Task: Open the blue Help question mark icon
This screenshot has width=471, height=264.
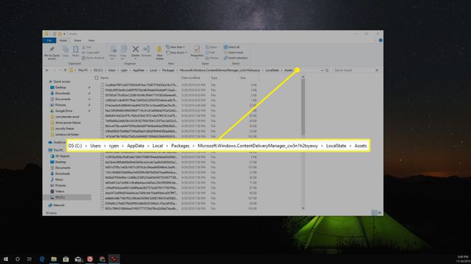Action: [380, 41]
